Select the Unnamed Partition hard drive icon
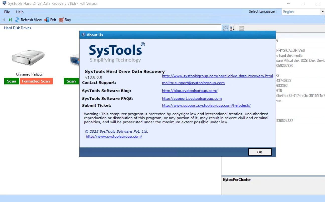The height and width of the screenshot is (202, 325). point(28,58)
